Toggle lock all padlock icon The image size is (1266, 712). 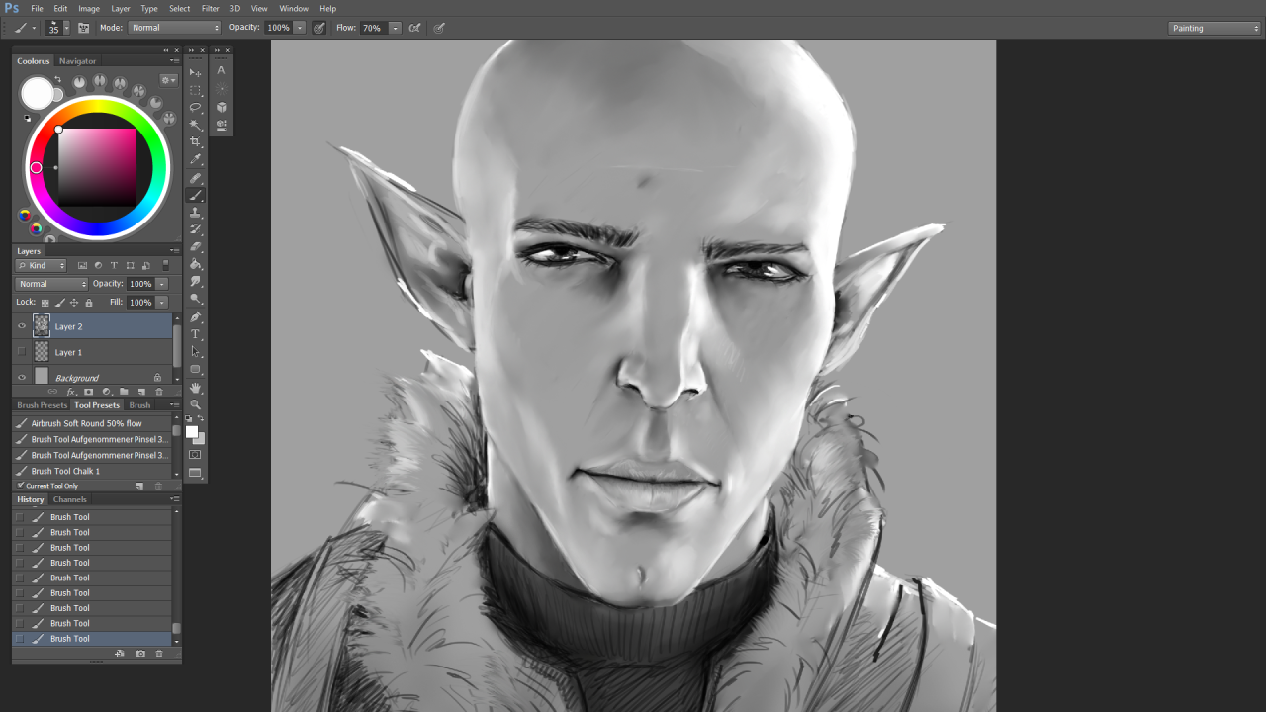coord(89,302)
